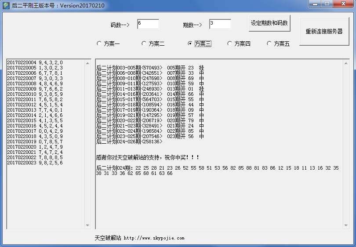
Task: Click down arrow of left list scrollbar
Action: click(x=88, y=225)
